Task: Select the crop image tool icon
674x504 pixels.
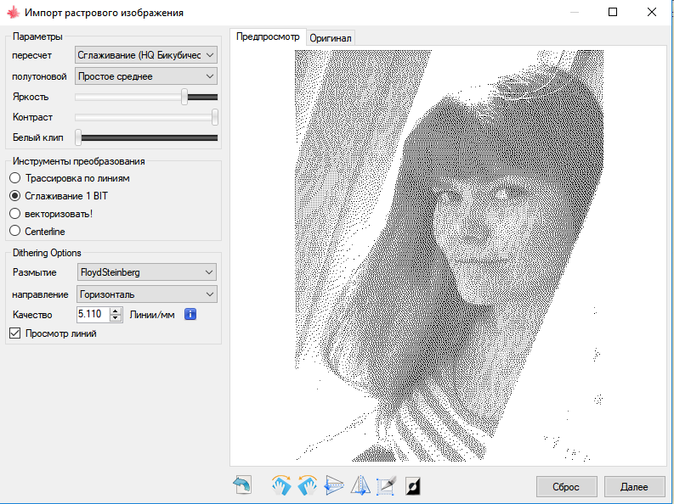Action: pyautogui.click(x=387, y=485)
